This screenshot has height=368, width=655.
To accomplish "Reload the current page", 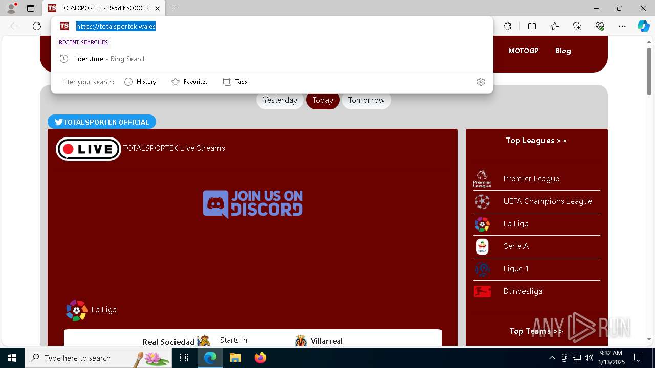I will (37, 26).
